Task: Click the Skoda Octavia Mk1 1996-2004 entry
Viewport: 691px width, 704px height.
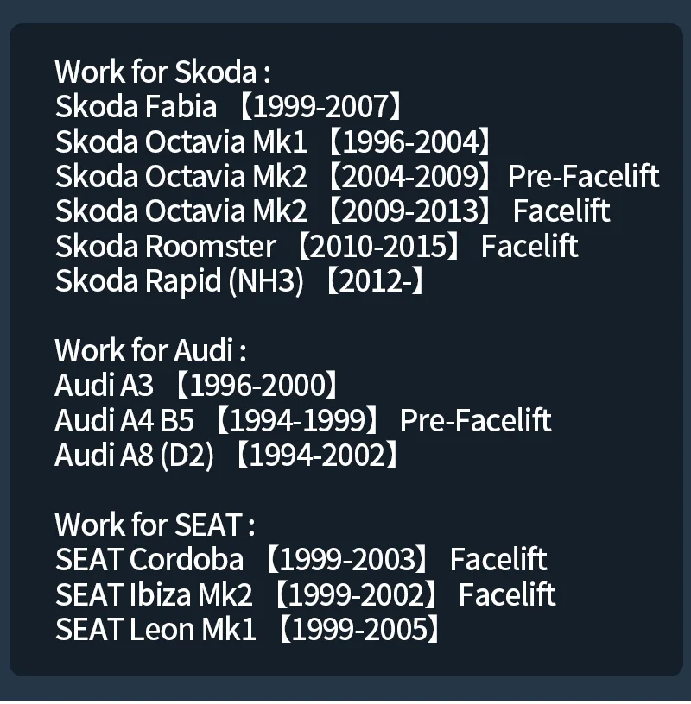Action: click(273, 141)
